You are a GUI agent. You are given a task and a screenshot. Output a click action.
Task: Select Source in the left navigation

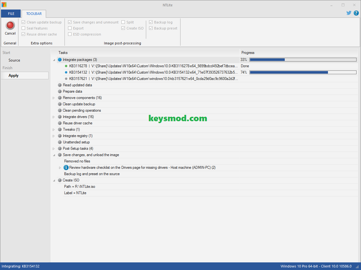click(x=14, y=60)
